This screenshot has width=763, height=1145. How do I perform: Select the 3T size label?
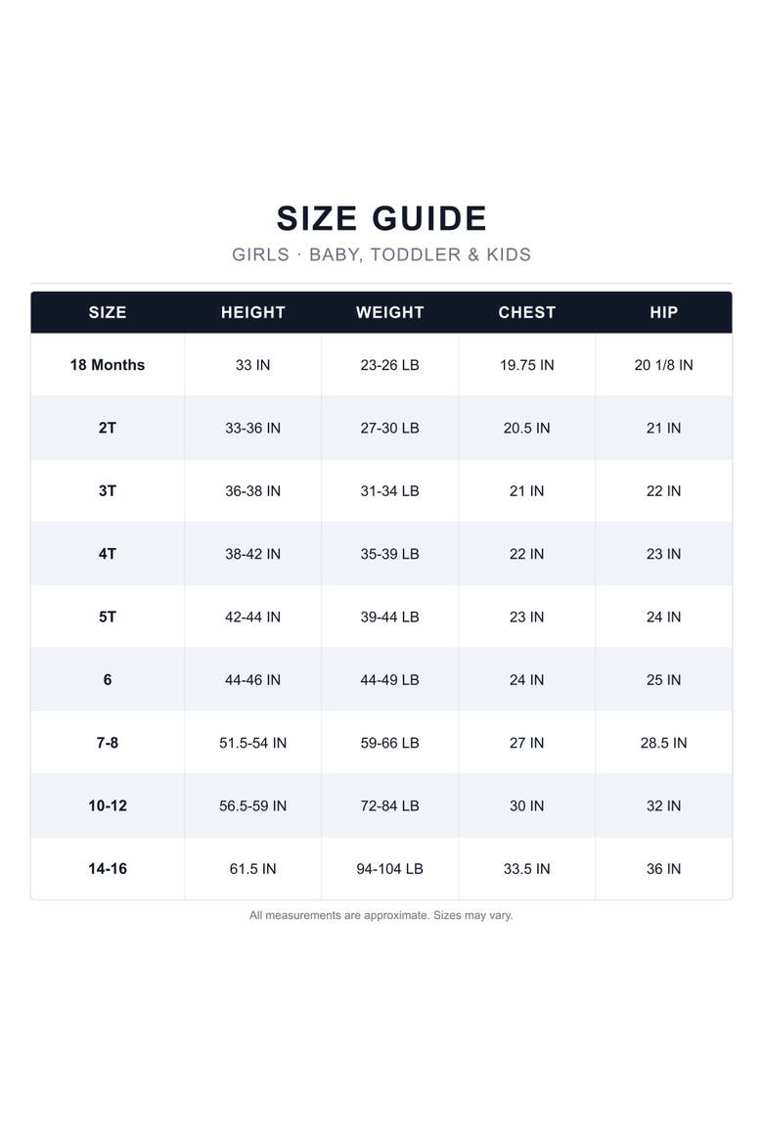108,490
